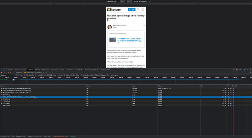
Task: Switch to the Lighthouse tab
Action: tap(70, 70)
